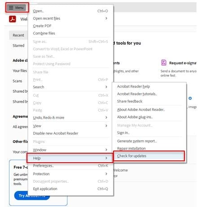
Task: Expand the Protection submenu chevron
Action: coord(106,174)
